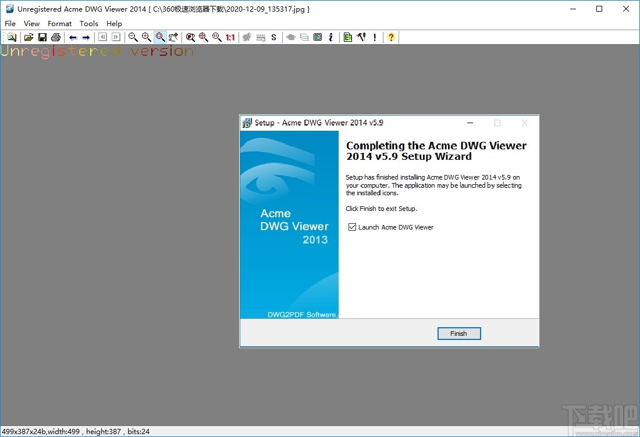Go back using the left arrow icon
The height and width of the screenshot is (437, 640).
(x=73, y=37)
